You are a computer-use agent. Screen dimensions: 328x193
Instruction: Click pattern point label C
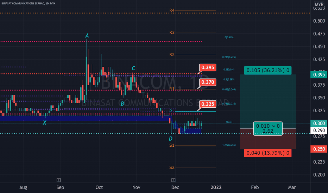click(x=133, y=68)
